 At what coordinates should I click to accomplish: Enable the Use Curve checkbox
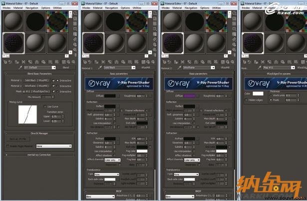(x=45, y=106)
